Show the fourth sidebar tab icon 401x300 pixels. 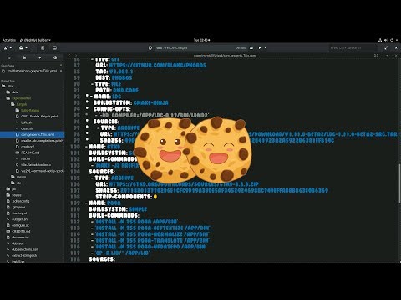(55, 57)
